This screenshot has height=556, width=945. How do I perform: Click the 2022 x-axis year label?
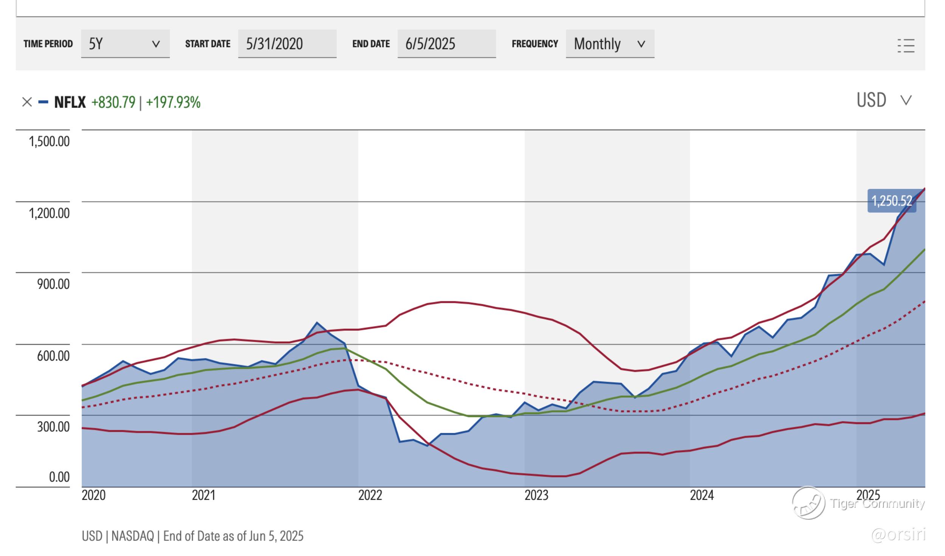click(370, 495)
